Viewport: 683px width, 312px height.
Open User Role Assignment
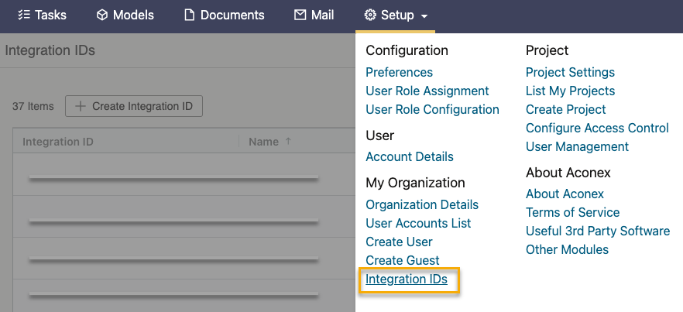click(427, 91)
